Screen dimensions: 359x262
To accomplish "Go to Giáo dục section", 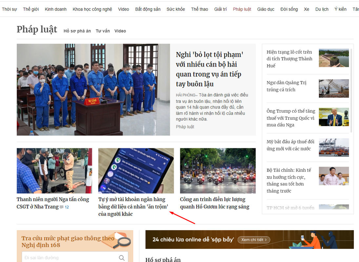I will 266,9.
